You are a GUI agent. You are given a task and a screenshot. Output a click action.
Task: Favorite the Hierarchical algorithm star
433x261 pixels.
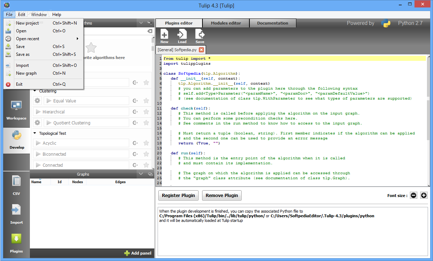(146, 112)
